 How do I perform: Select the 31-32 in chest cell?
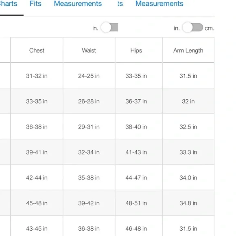coord(37,76)
